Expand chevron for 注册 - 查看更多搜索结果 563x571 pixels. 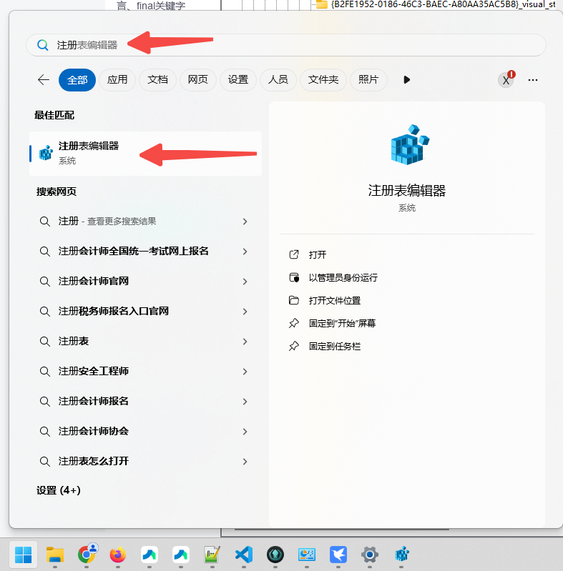245,222
